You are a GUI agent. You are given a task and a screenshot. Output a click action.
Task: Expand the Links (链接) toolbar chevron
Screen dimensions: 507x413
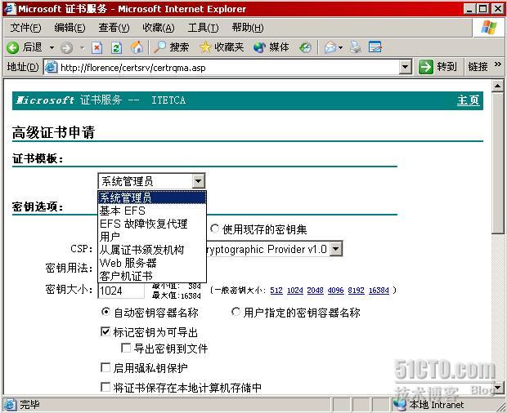coord(498,64)
